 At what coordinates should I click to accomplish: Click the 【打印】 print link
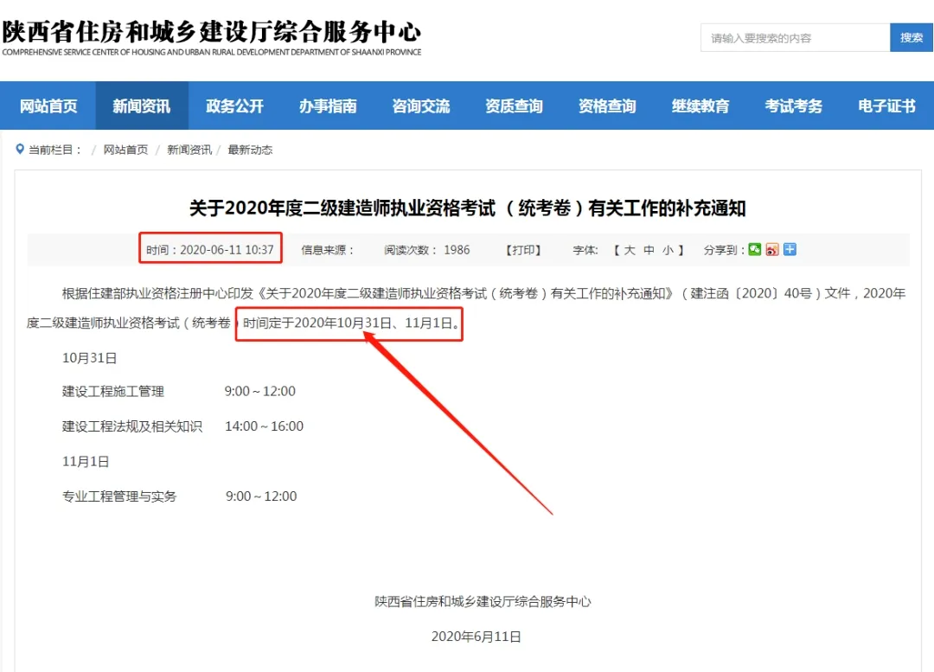pos(523,250)
